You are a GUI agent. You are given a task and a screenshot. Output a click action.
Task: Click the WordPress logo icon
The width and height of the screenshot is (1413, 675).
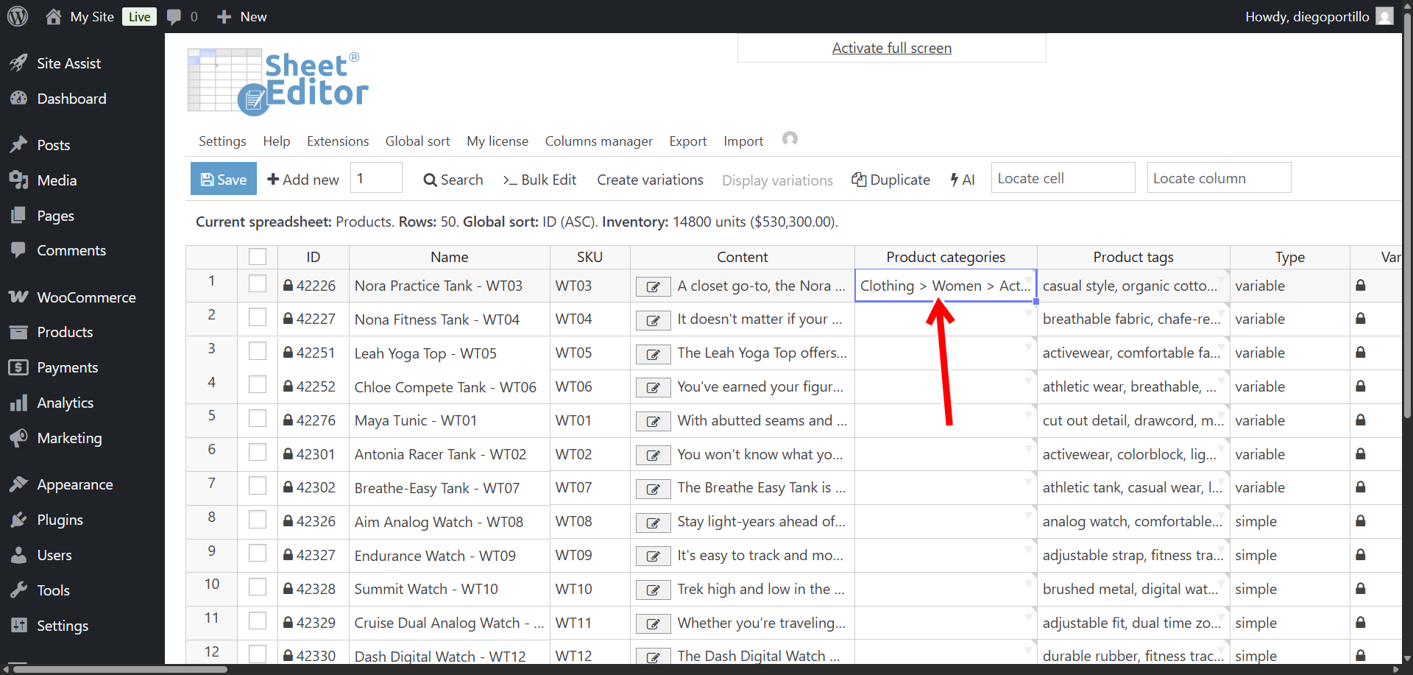pyautogui.click(x=18, y=16)
